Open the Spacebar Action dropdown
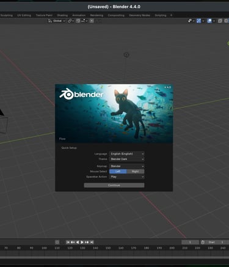The height and width of the screenshot is (267, 229). click(127, 177)
